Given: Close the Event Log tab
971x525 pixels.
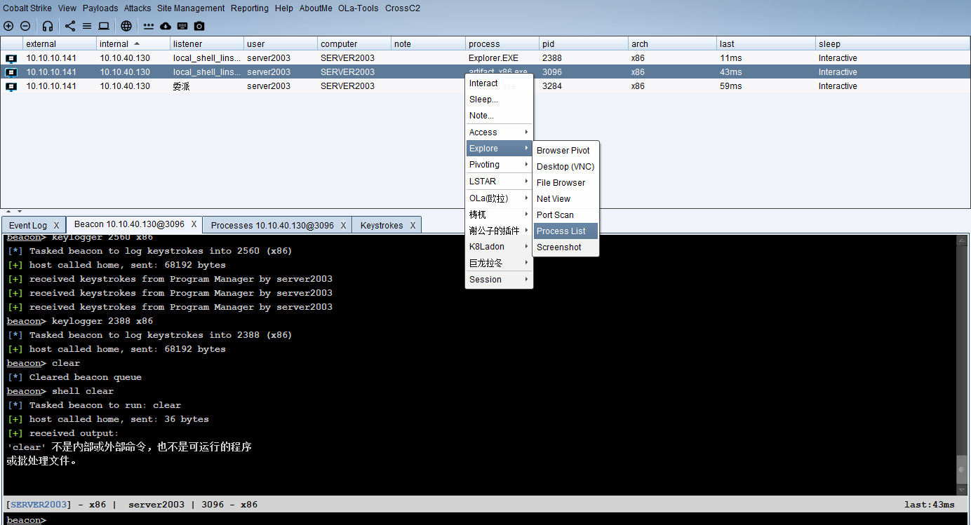Looking at the screenshot, I should (x=56, y=226).
